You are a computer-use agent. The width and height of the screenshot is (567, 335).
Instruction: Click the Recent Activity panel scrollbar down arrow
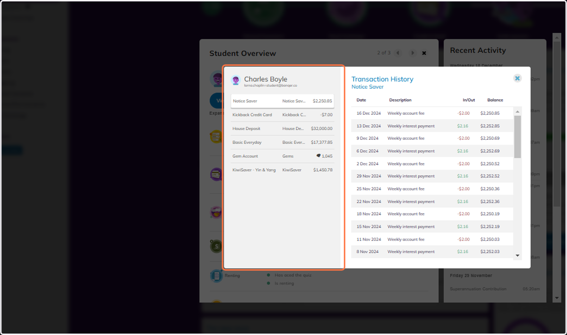pyautogui.click(x=556, y=299)
